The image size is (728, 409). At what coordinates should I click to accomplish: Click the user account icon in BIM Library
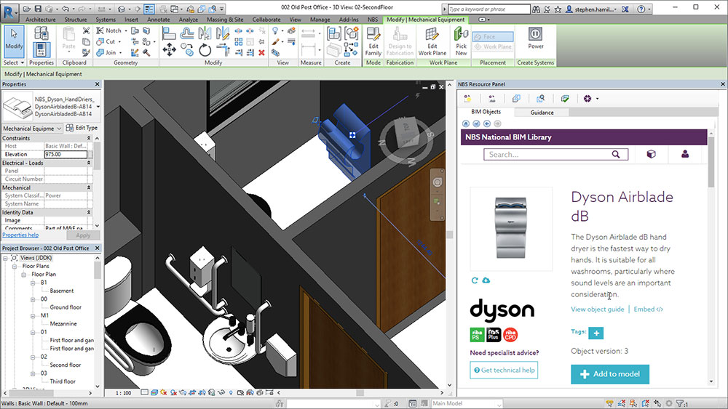[685, 154]
